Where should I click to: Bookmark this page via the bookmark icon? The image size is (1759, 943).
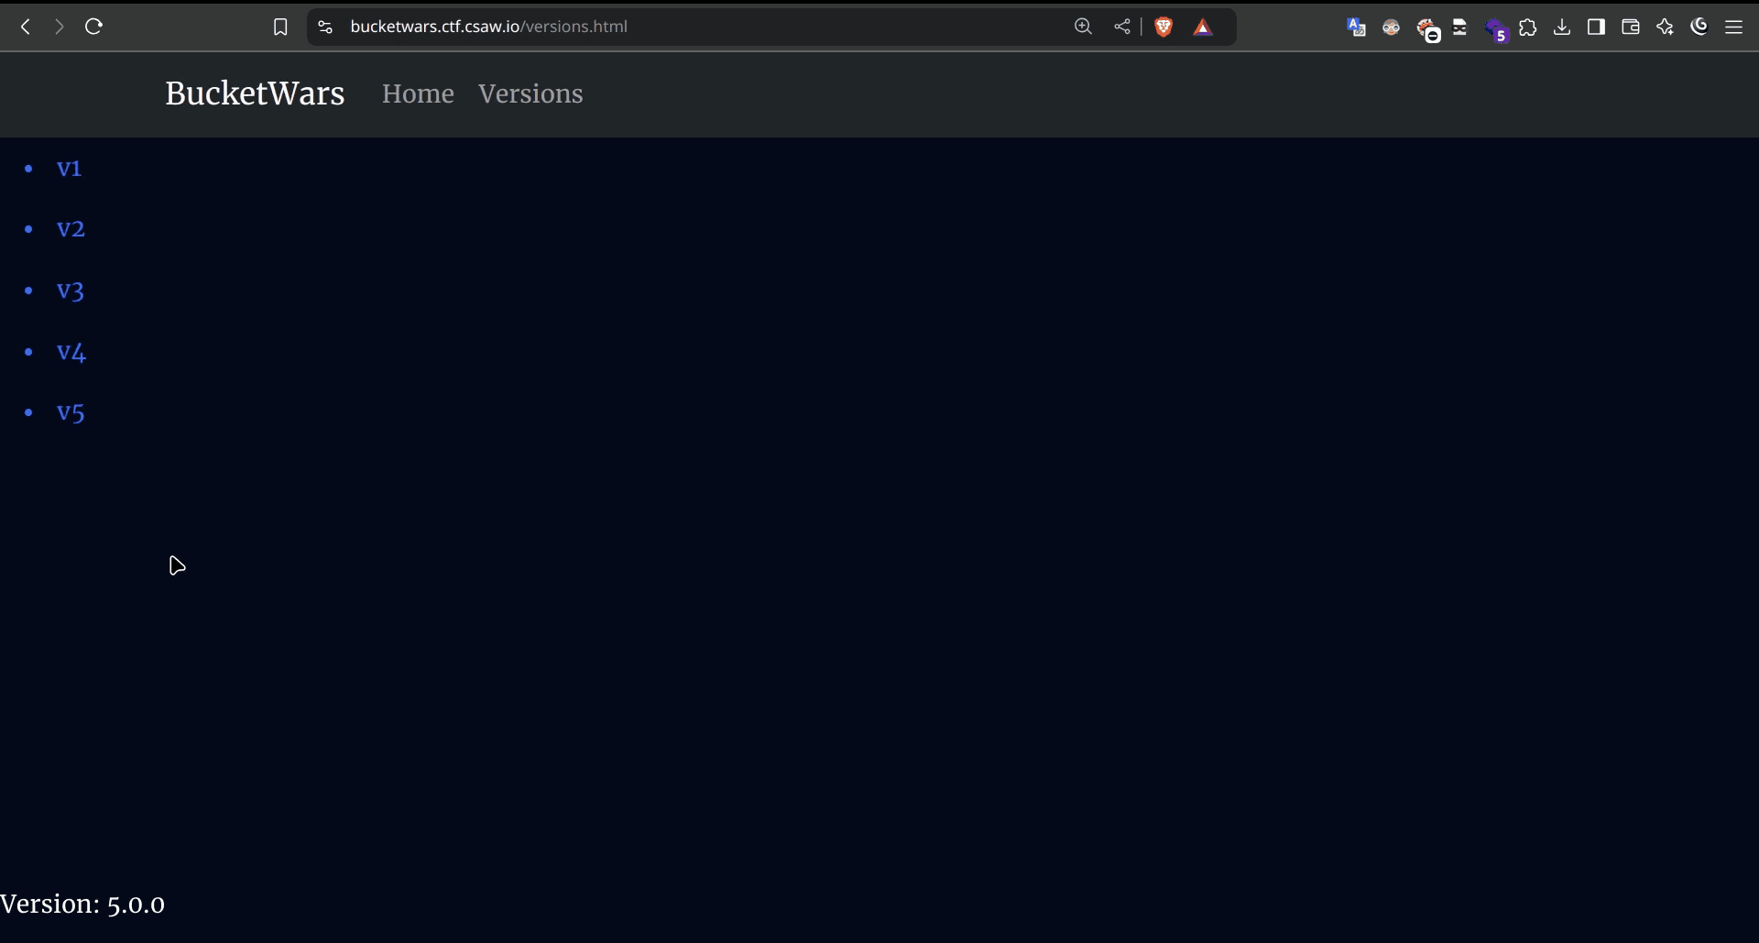click(x=280, y=27)
